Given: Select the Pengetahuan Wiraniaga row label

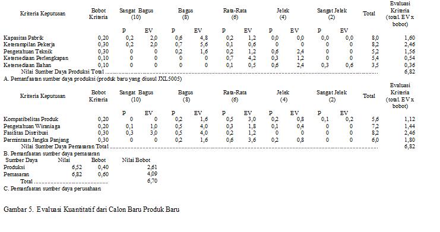Looking at the screenshot, I should click(31, 126).
